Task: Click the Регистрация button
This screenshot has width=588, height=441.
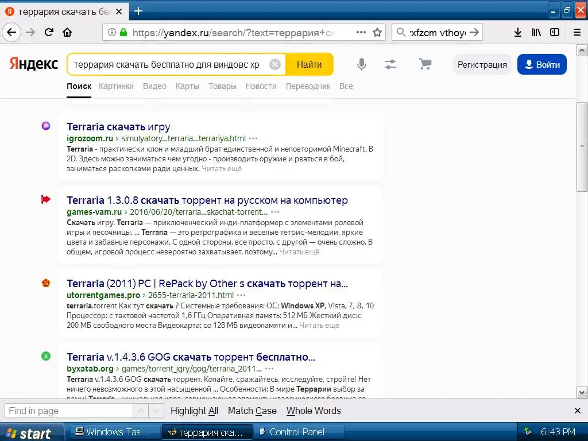Action: pos(482,64)
